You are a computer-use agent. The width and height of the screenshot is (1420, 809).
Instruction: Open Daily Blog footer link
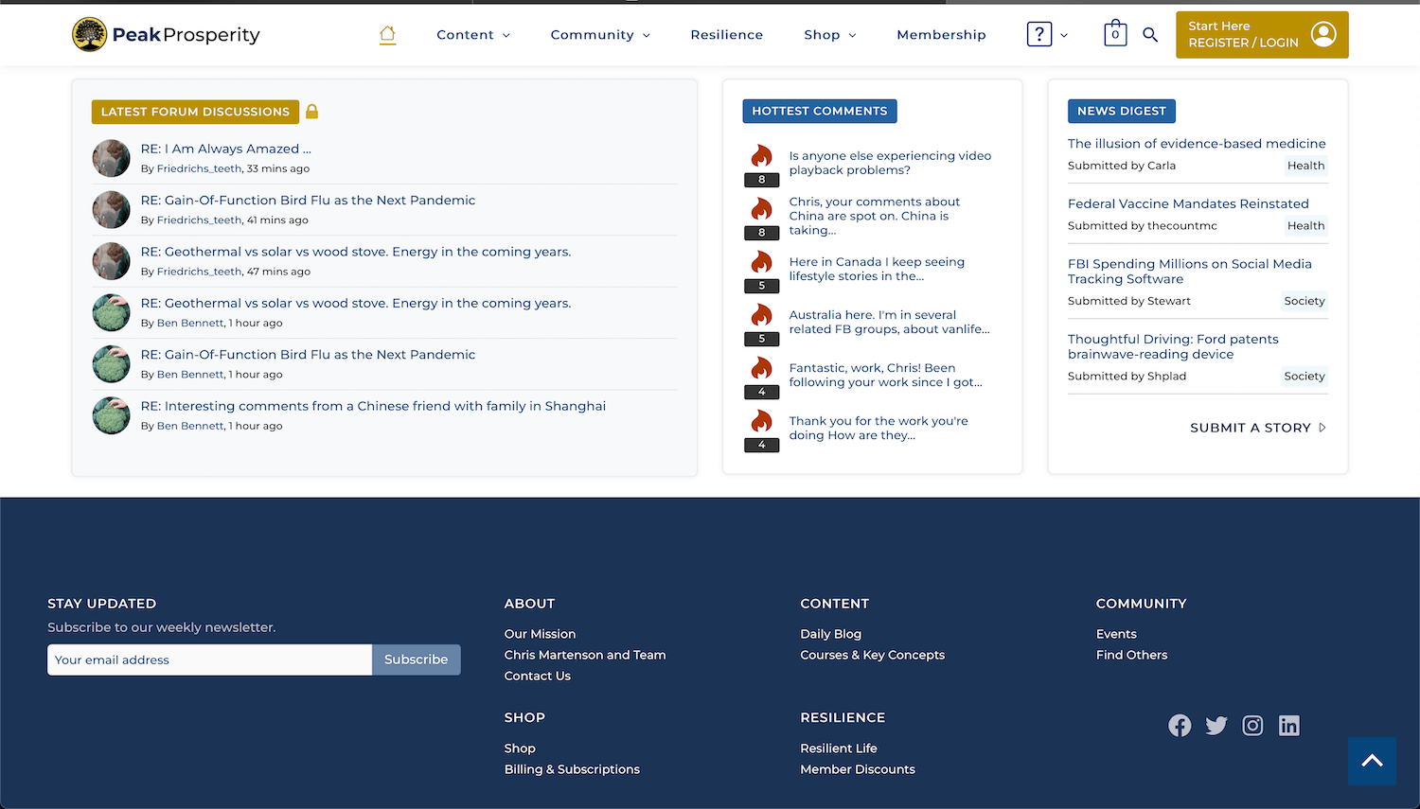point(830,634)
